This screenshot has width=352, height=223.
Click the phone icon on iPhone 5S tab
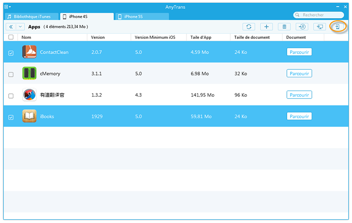(120, 17)
